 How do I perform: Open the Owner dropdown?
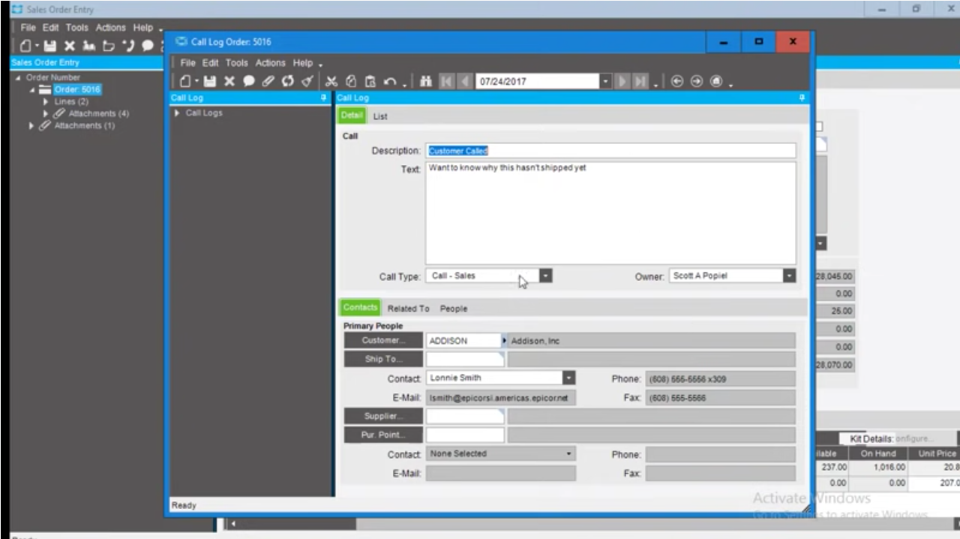pos(788,276)
